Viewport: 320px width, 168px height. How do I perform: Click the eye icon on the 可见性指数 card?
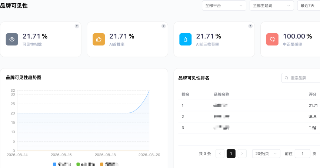12,39
